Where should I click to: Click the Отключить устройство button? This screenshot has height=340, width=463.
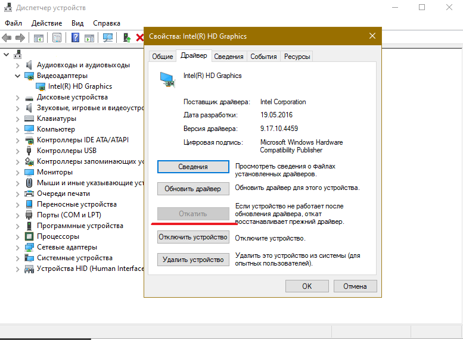click(x=193, y=237)
